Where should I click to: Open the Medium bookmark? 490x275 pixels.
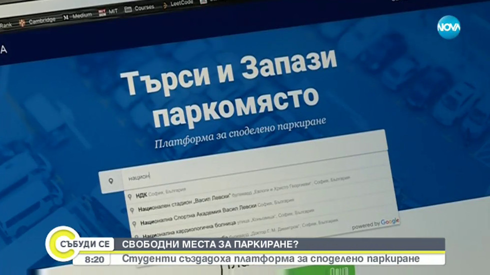tap(78, 16)
